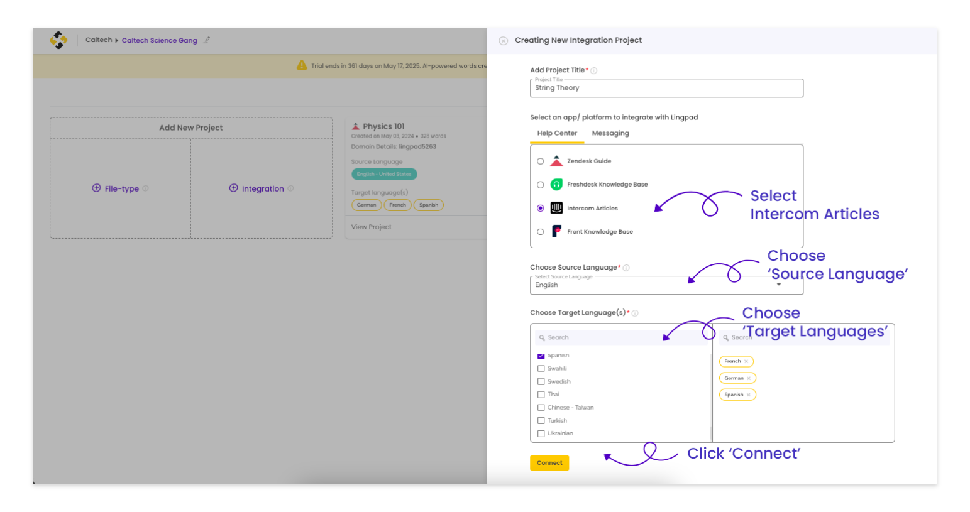Remove the French chip with its x
The height and width of the screenshot is (512, 970).
coord(746,361)
